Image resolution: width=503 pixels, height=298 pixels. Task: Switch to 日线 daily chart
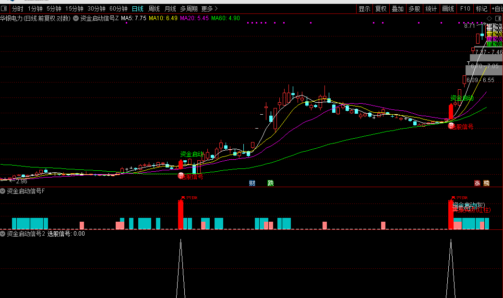[x=138, y=9]
